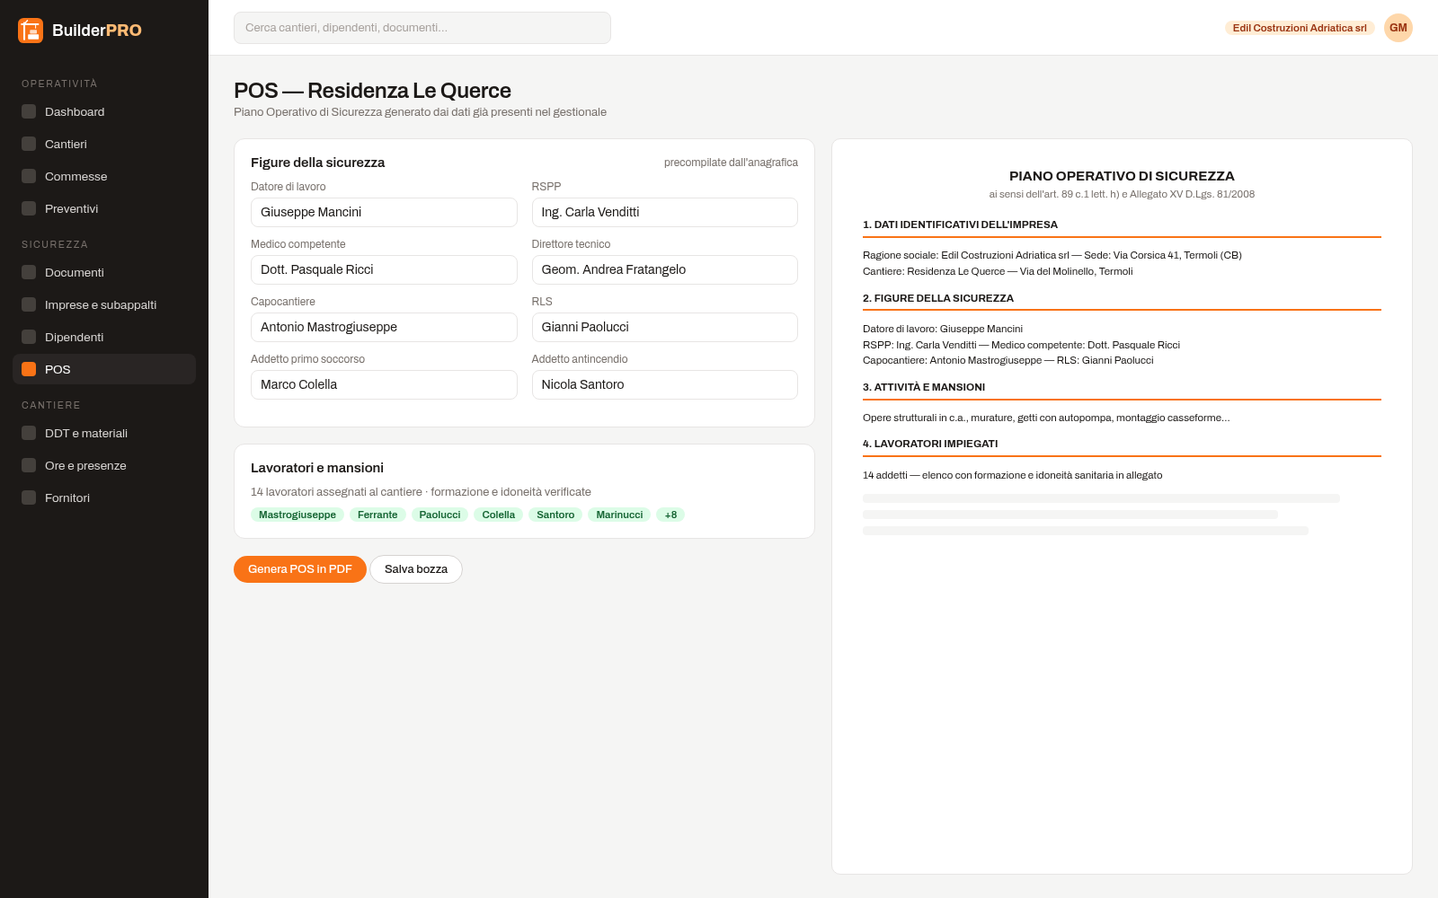Click the Edil Costruzioni Adriatica srl badge
Screen dimensions: 1438x898
1300,28
